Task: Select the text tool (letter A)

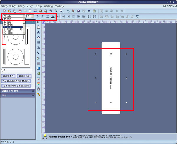Action: tap(39, 32)
